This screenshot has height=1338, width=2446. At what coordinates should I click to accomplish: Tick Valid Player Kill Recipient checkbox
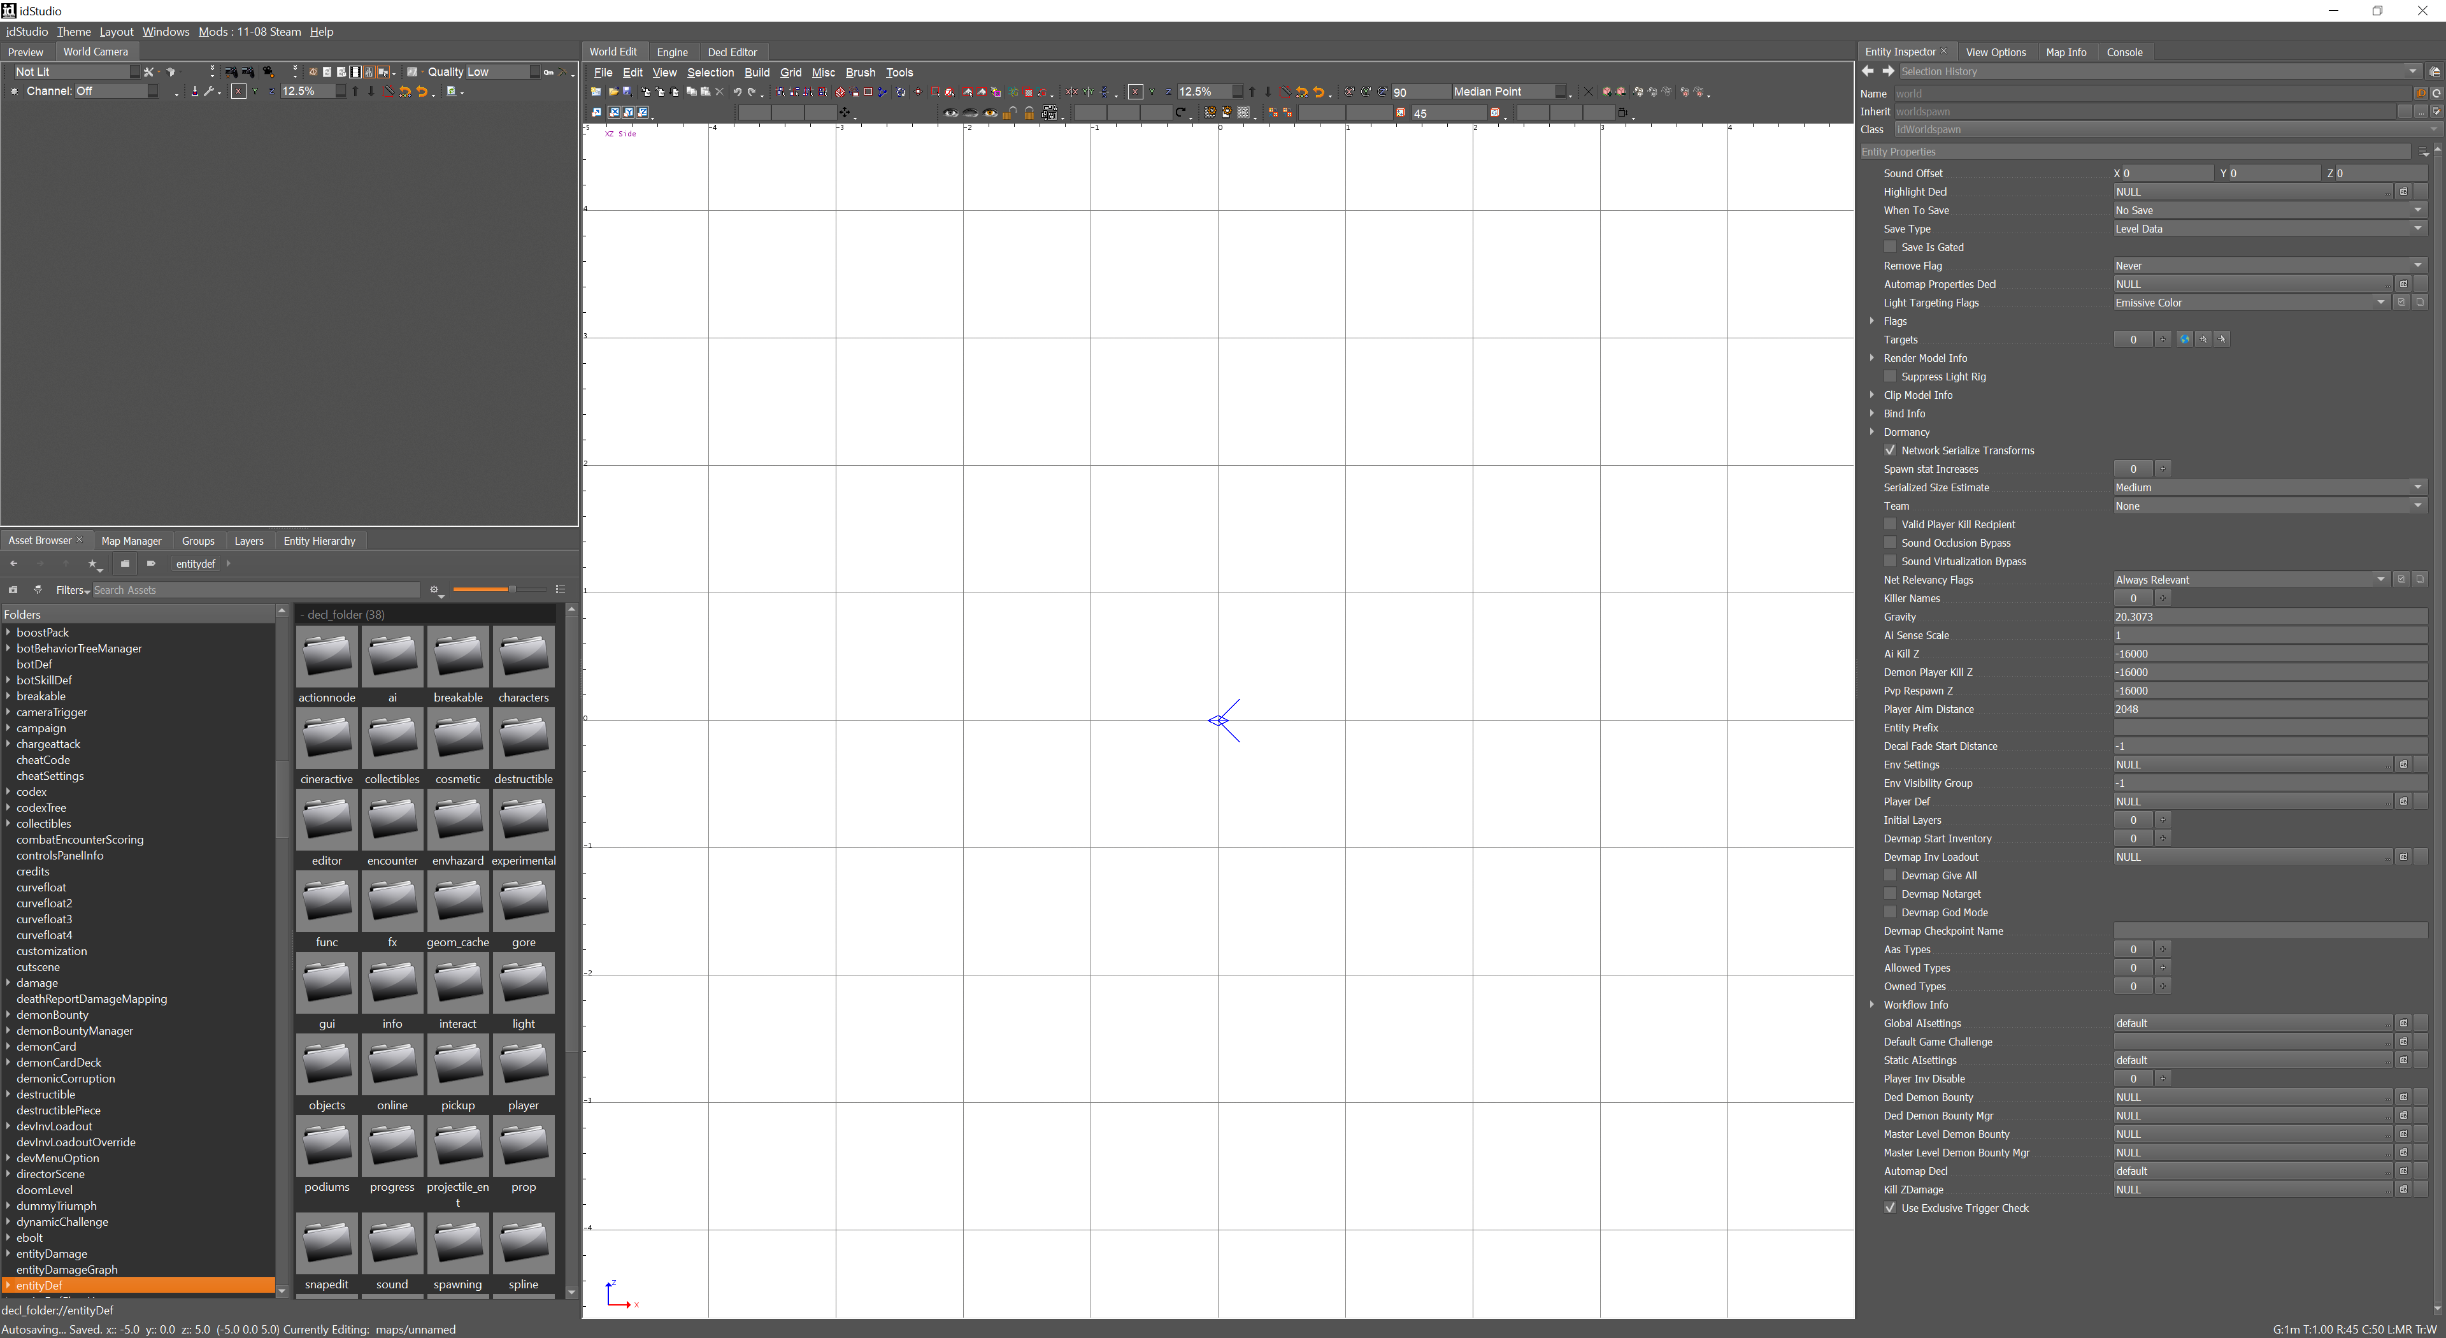pos(1891,524)
